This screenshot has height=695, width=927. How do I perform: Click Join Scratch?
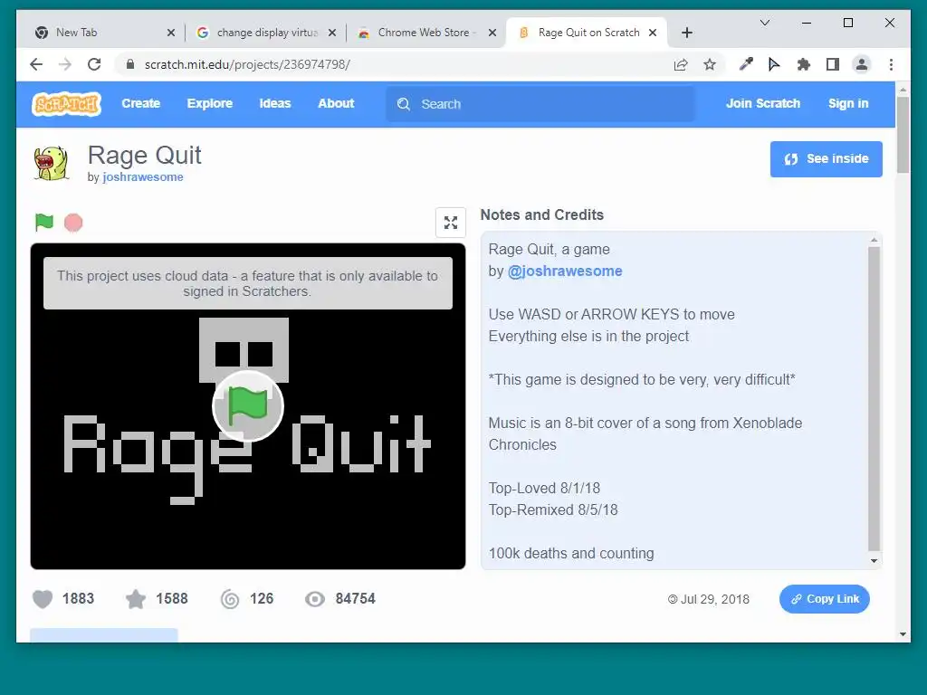(762, 103)
